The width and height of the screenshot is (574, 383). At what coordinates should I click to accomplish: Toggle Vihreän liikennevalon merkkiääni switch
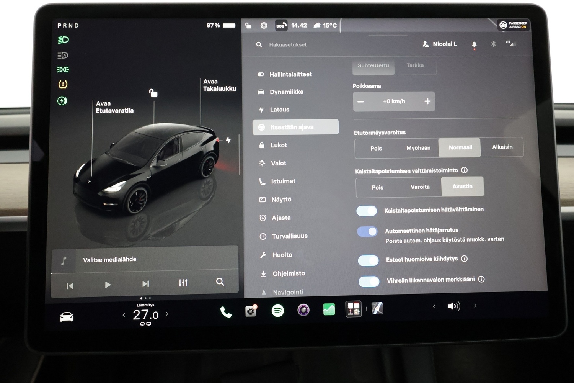coord(369,282)
